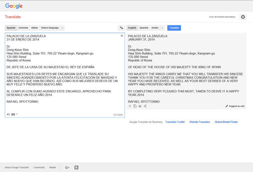Open the virtual keyboard input tool
The height and width of the screenshot is (172, 253).
click(13, 114)
